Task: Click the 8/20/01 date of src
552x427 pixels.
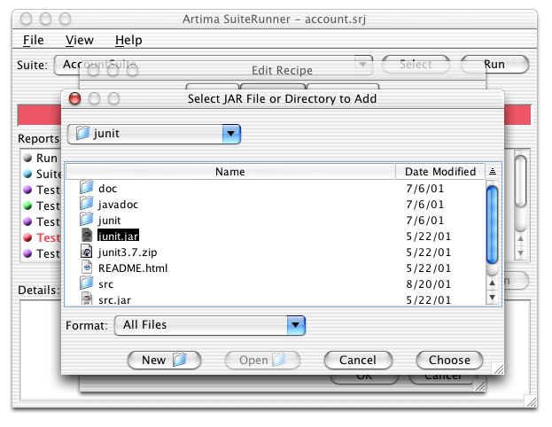Action: click(x=429, y=284)
